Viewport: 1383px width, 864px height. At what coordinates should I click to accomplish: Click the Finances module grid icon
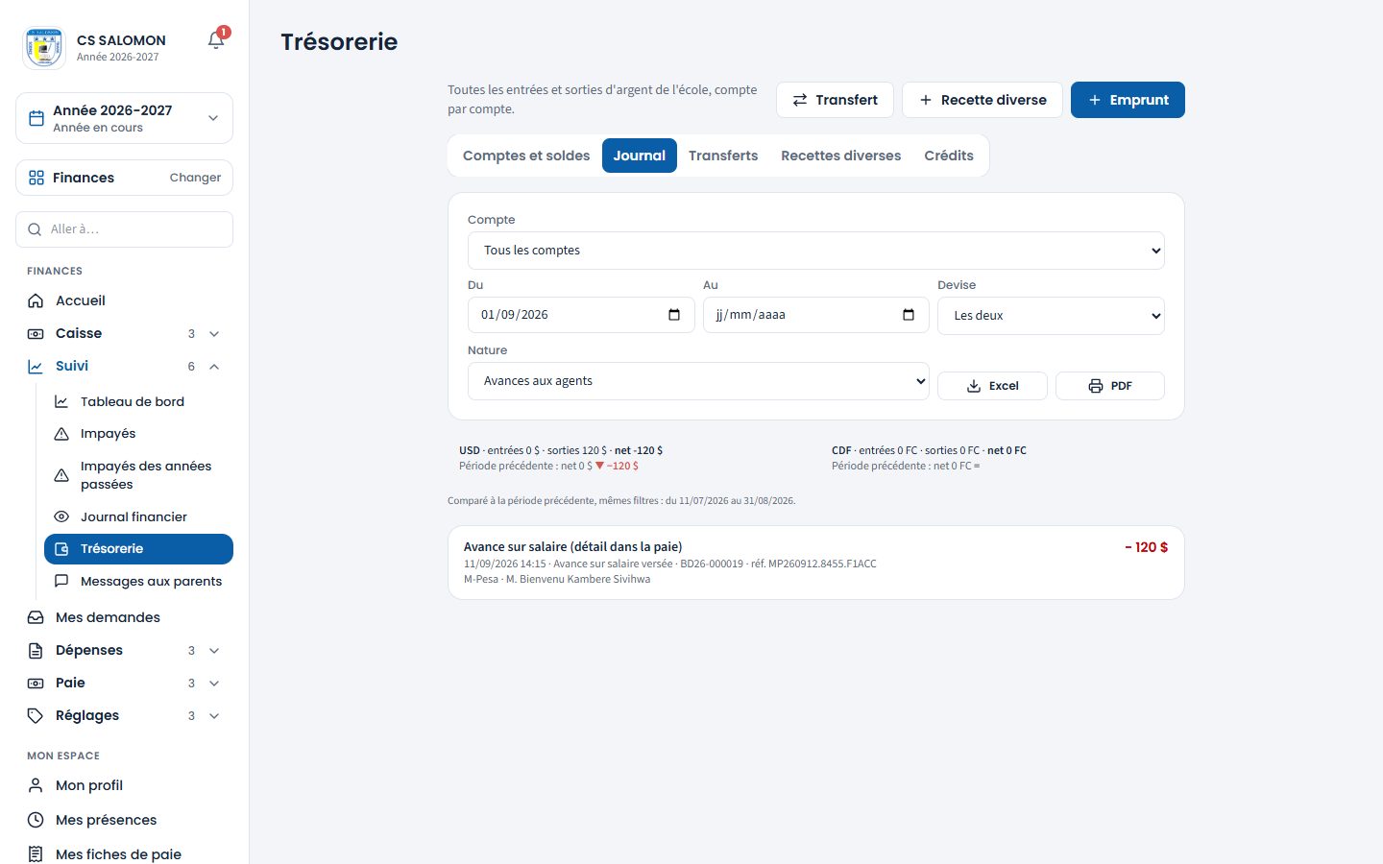pos(36,178)
